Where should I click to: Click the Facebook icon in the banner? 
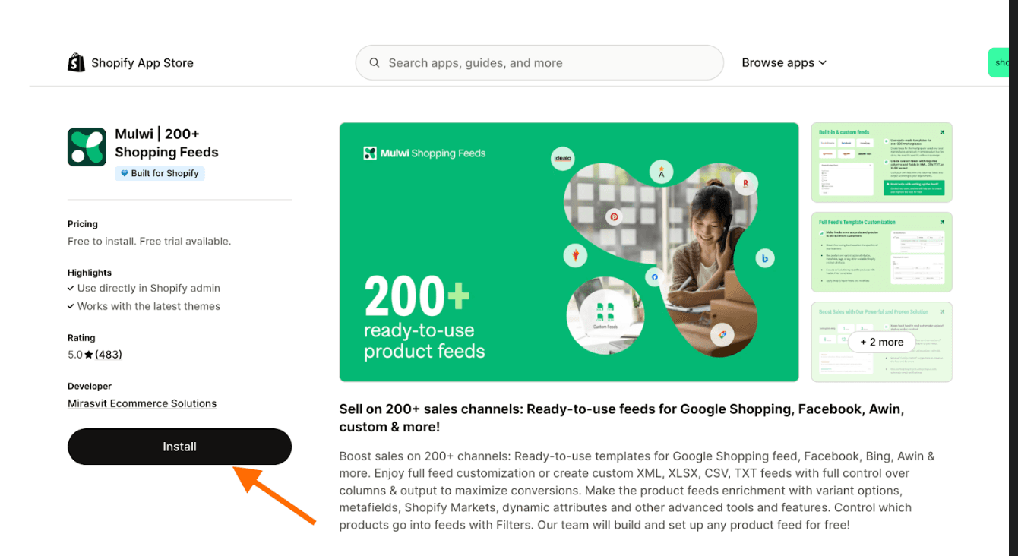[654, 277]
